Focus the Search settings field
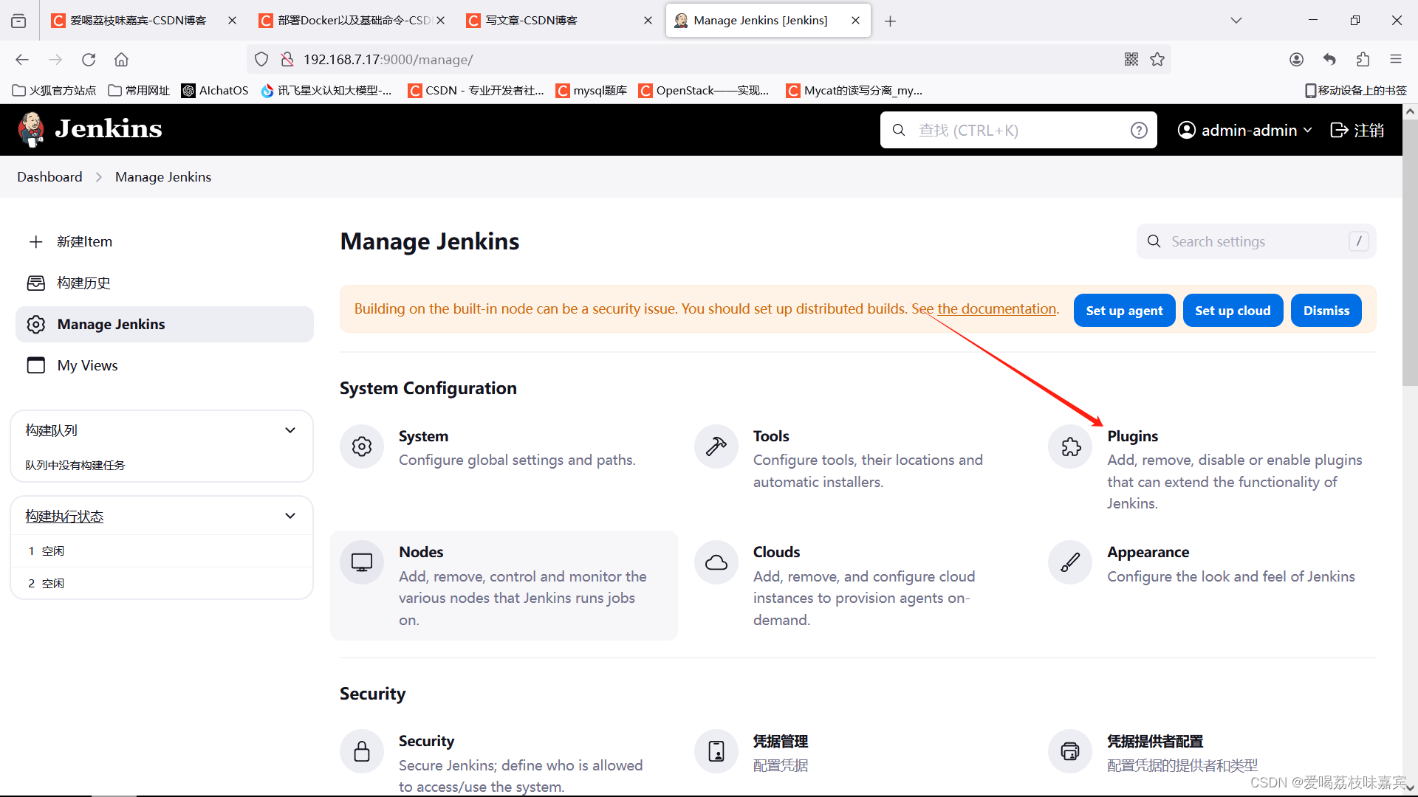The height and width of the screenshot is (797, 1418). [x=1256, y=242]
